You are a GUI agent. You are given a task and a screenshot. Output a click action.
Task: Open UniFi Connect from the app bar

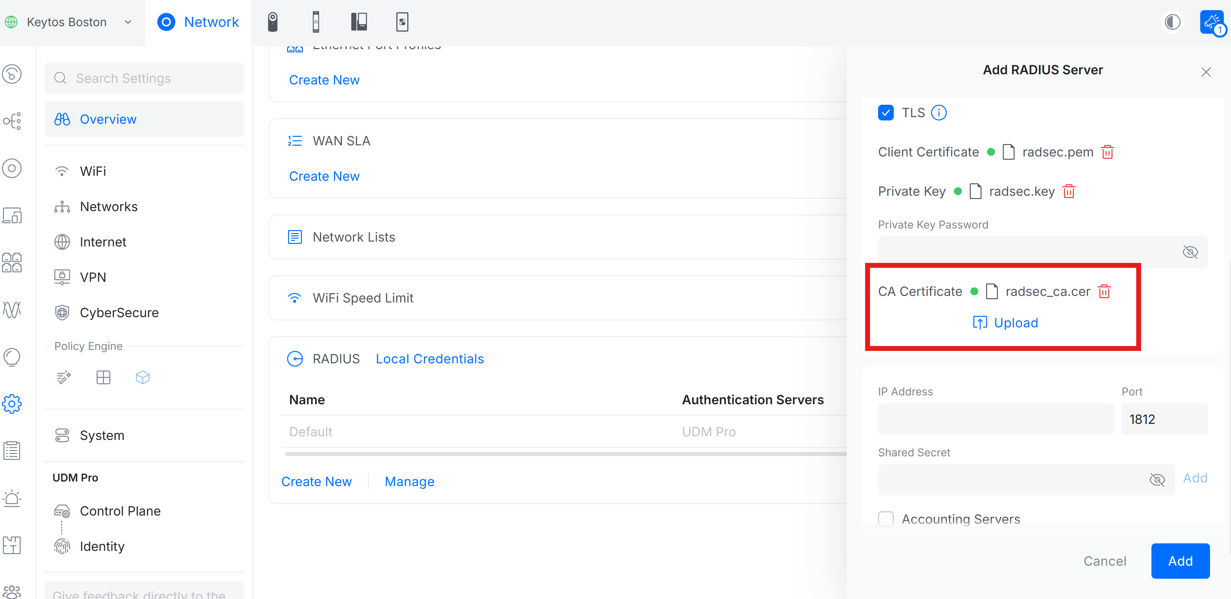(x=402, y=22)
